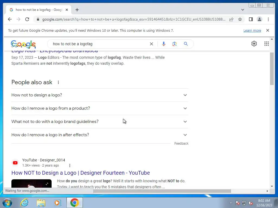The width and height of the screenshot is (278, 208).
Task: Search by image with Google Lens icon
Action: pyautogui.click(x=175, y=44)
